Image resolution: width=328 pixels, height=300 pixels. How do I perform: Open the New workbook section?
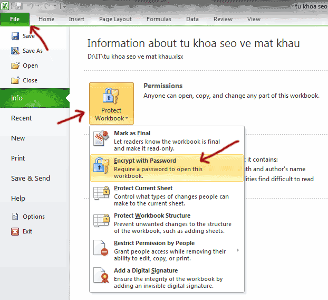pyautogui.click(x=18, y=138)
